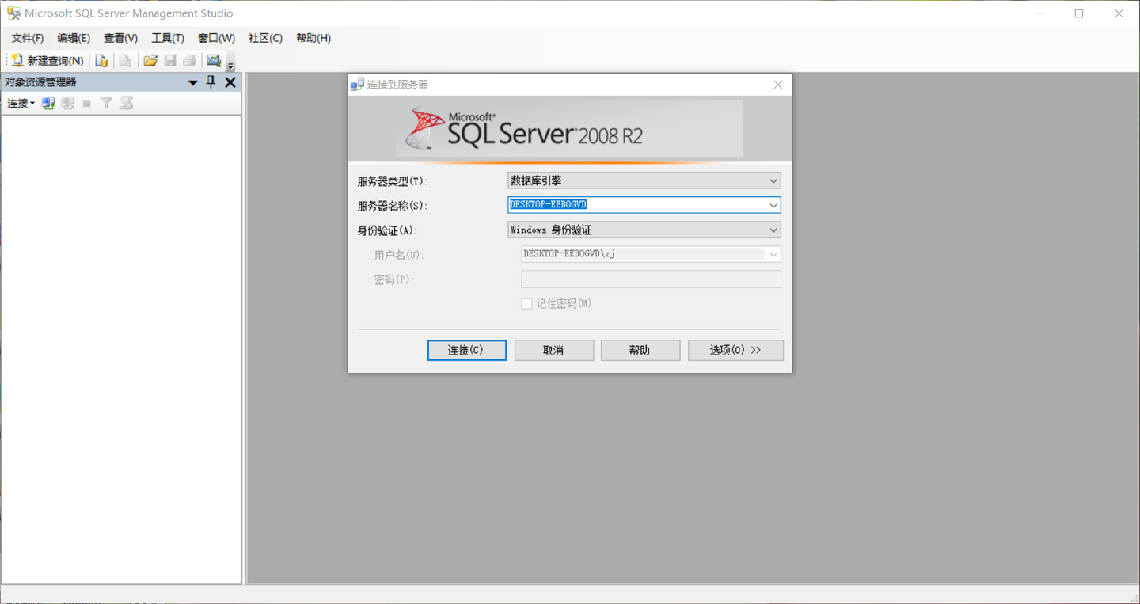The image size is (1140, 604).
Task: Maximize the Management Studio window
Action: click(x=1079, y=13)
